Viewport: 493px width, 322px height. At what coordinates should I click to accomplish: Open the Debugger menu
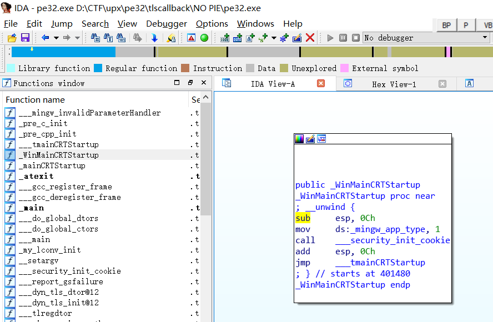click(167, 24)
